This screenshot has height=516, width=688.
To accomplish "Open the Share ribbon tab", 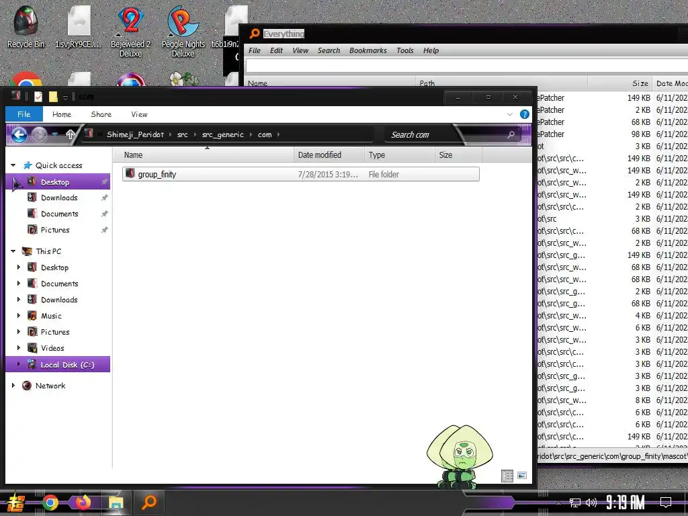I will click(101, 114).
